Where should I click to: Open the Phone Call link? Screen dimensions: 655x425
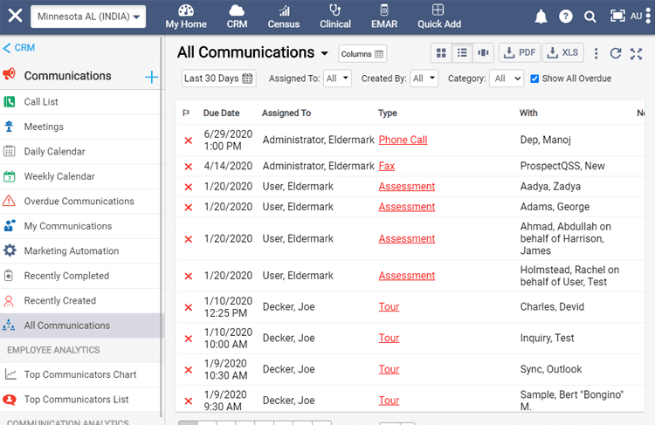(403, 140)
